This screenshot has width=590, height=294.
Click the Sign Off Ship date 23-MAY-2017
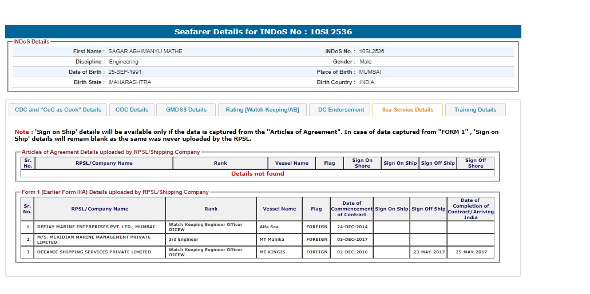click(x=428, y=252)
